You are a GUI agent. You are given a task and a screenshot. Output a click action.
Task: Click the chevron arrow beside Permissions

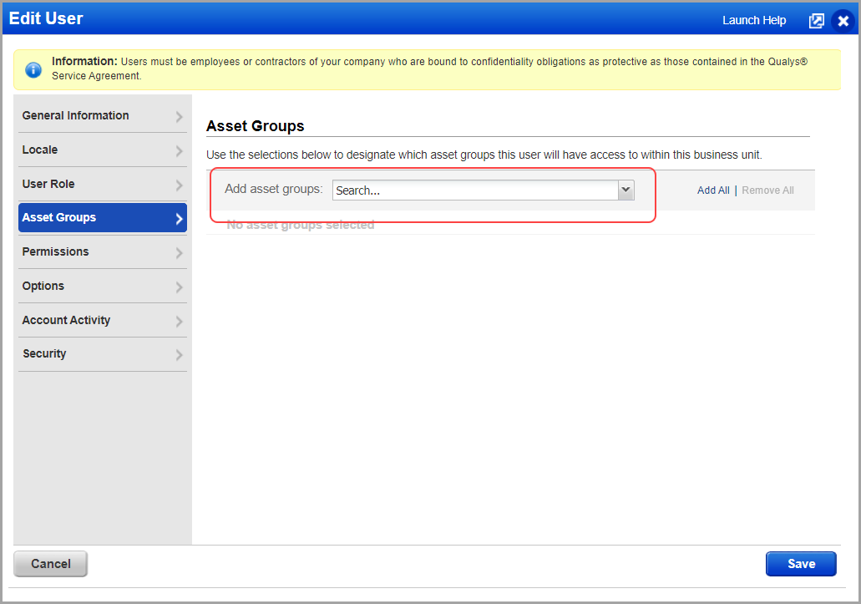(179, 253)
